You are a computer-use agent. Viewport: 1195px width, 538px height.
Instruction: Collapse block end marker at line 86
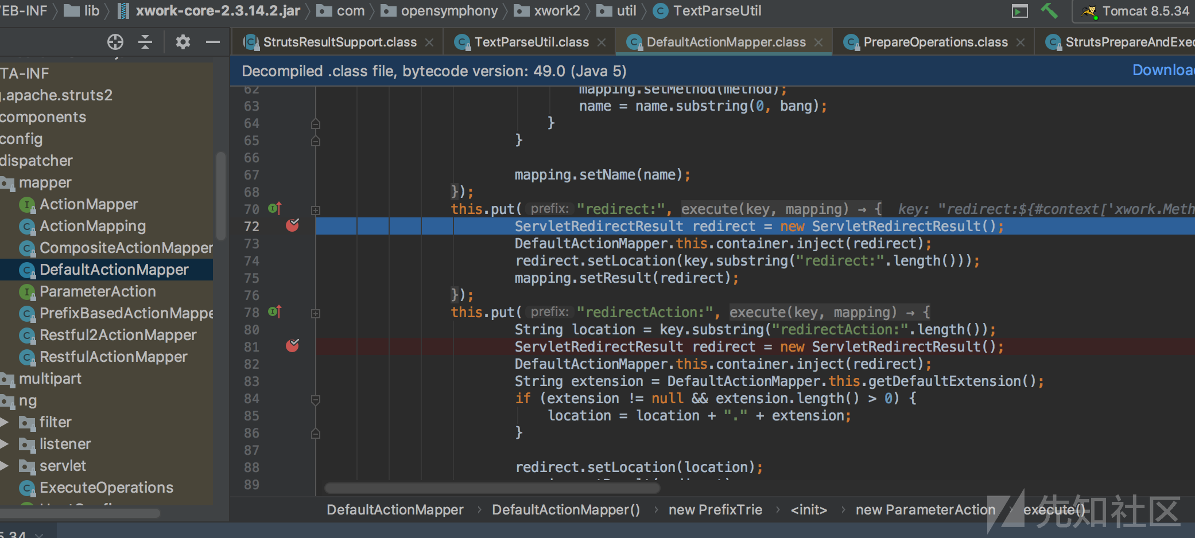tap(316, 433)
